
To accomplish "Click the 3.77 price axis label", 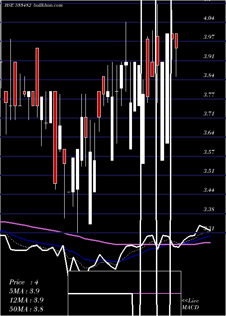I will pos(209,95).
